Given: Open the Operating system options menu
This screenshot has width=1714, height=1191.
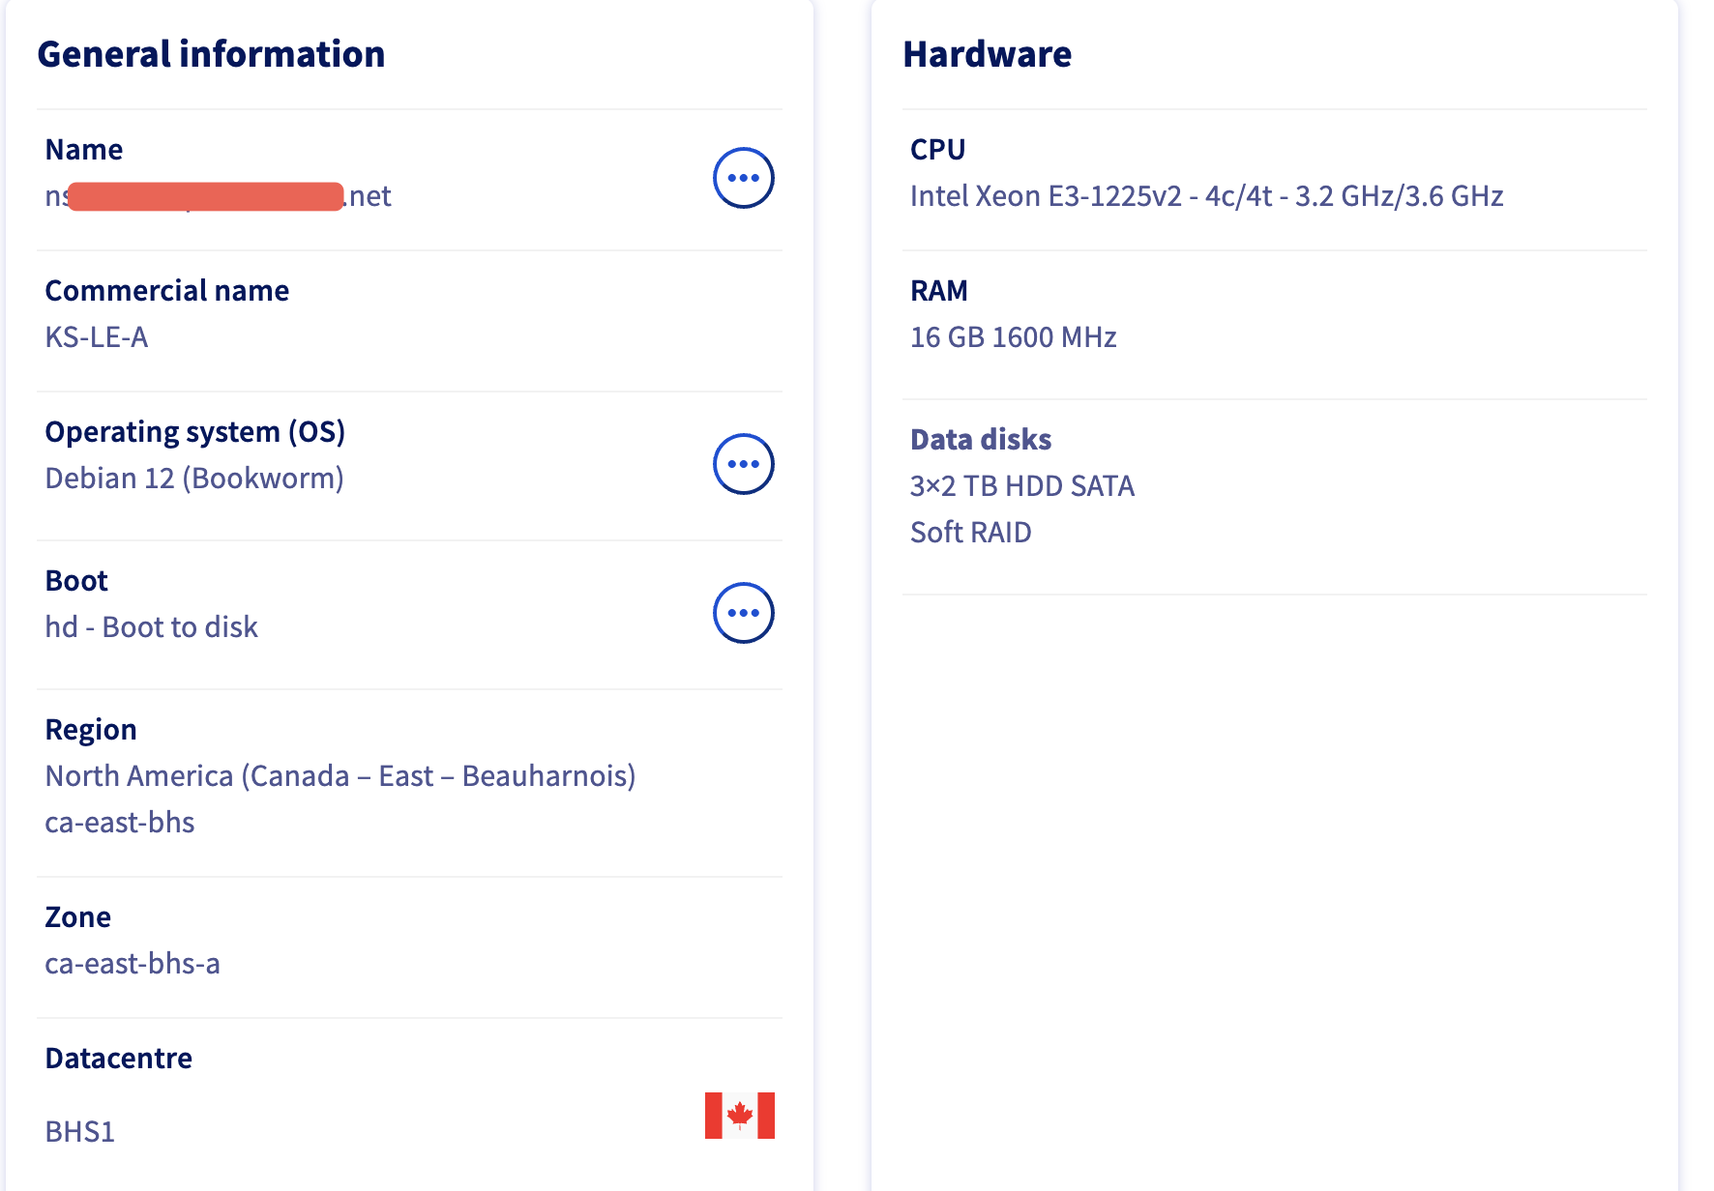Looking at the screenshot, I should pos(743,464).
